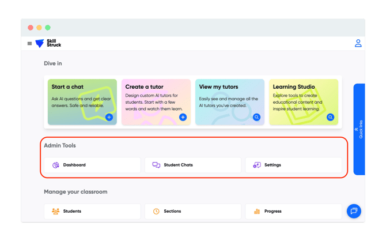Open the user profile icon
The image size is (386, 241).
click(358, 43)
